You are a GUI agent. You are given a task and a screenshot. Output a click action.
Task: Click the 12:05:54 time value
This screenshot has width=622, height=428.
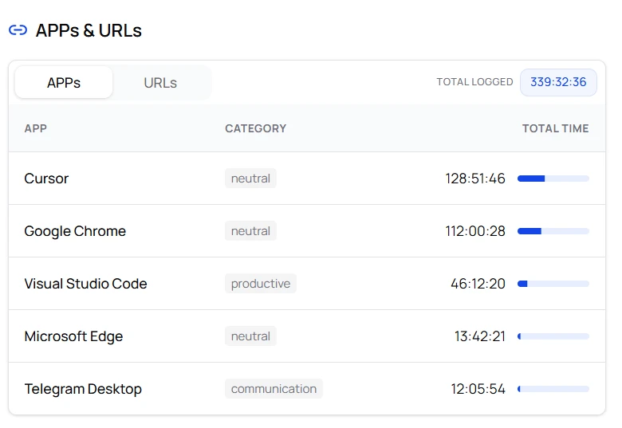click(x=478, y=389)
